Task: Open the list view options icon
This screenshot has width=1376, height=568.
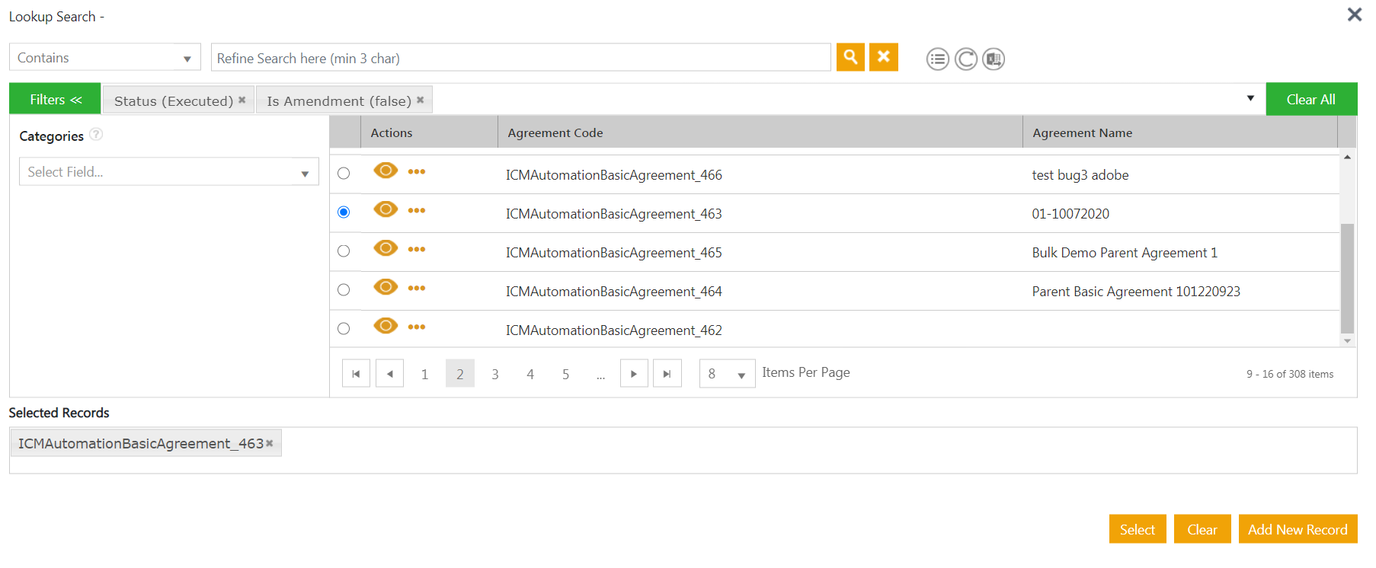Action: point(937,59)
